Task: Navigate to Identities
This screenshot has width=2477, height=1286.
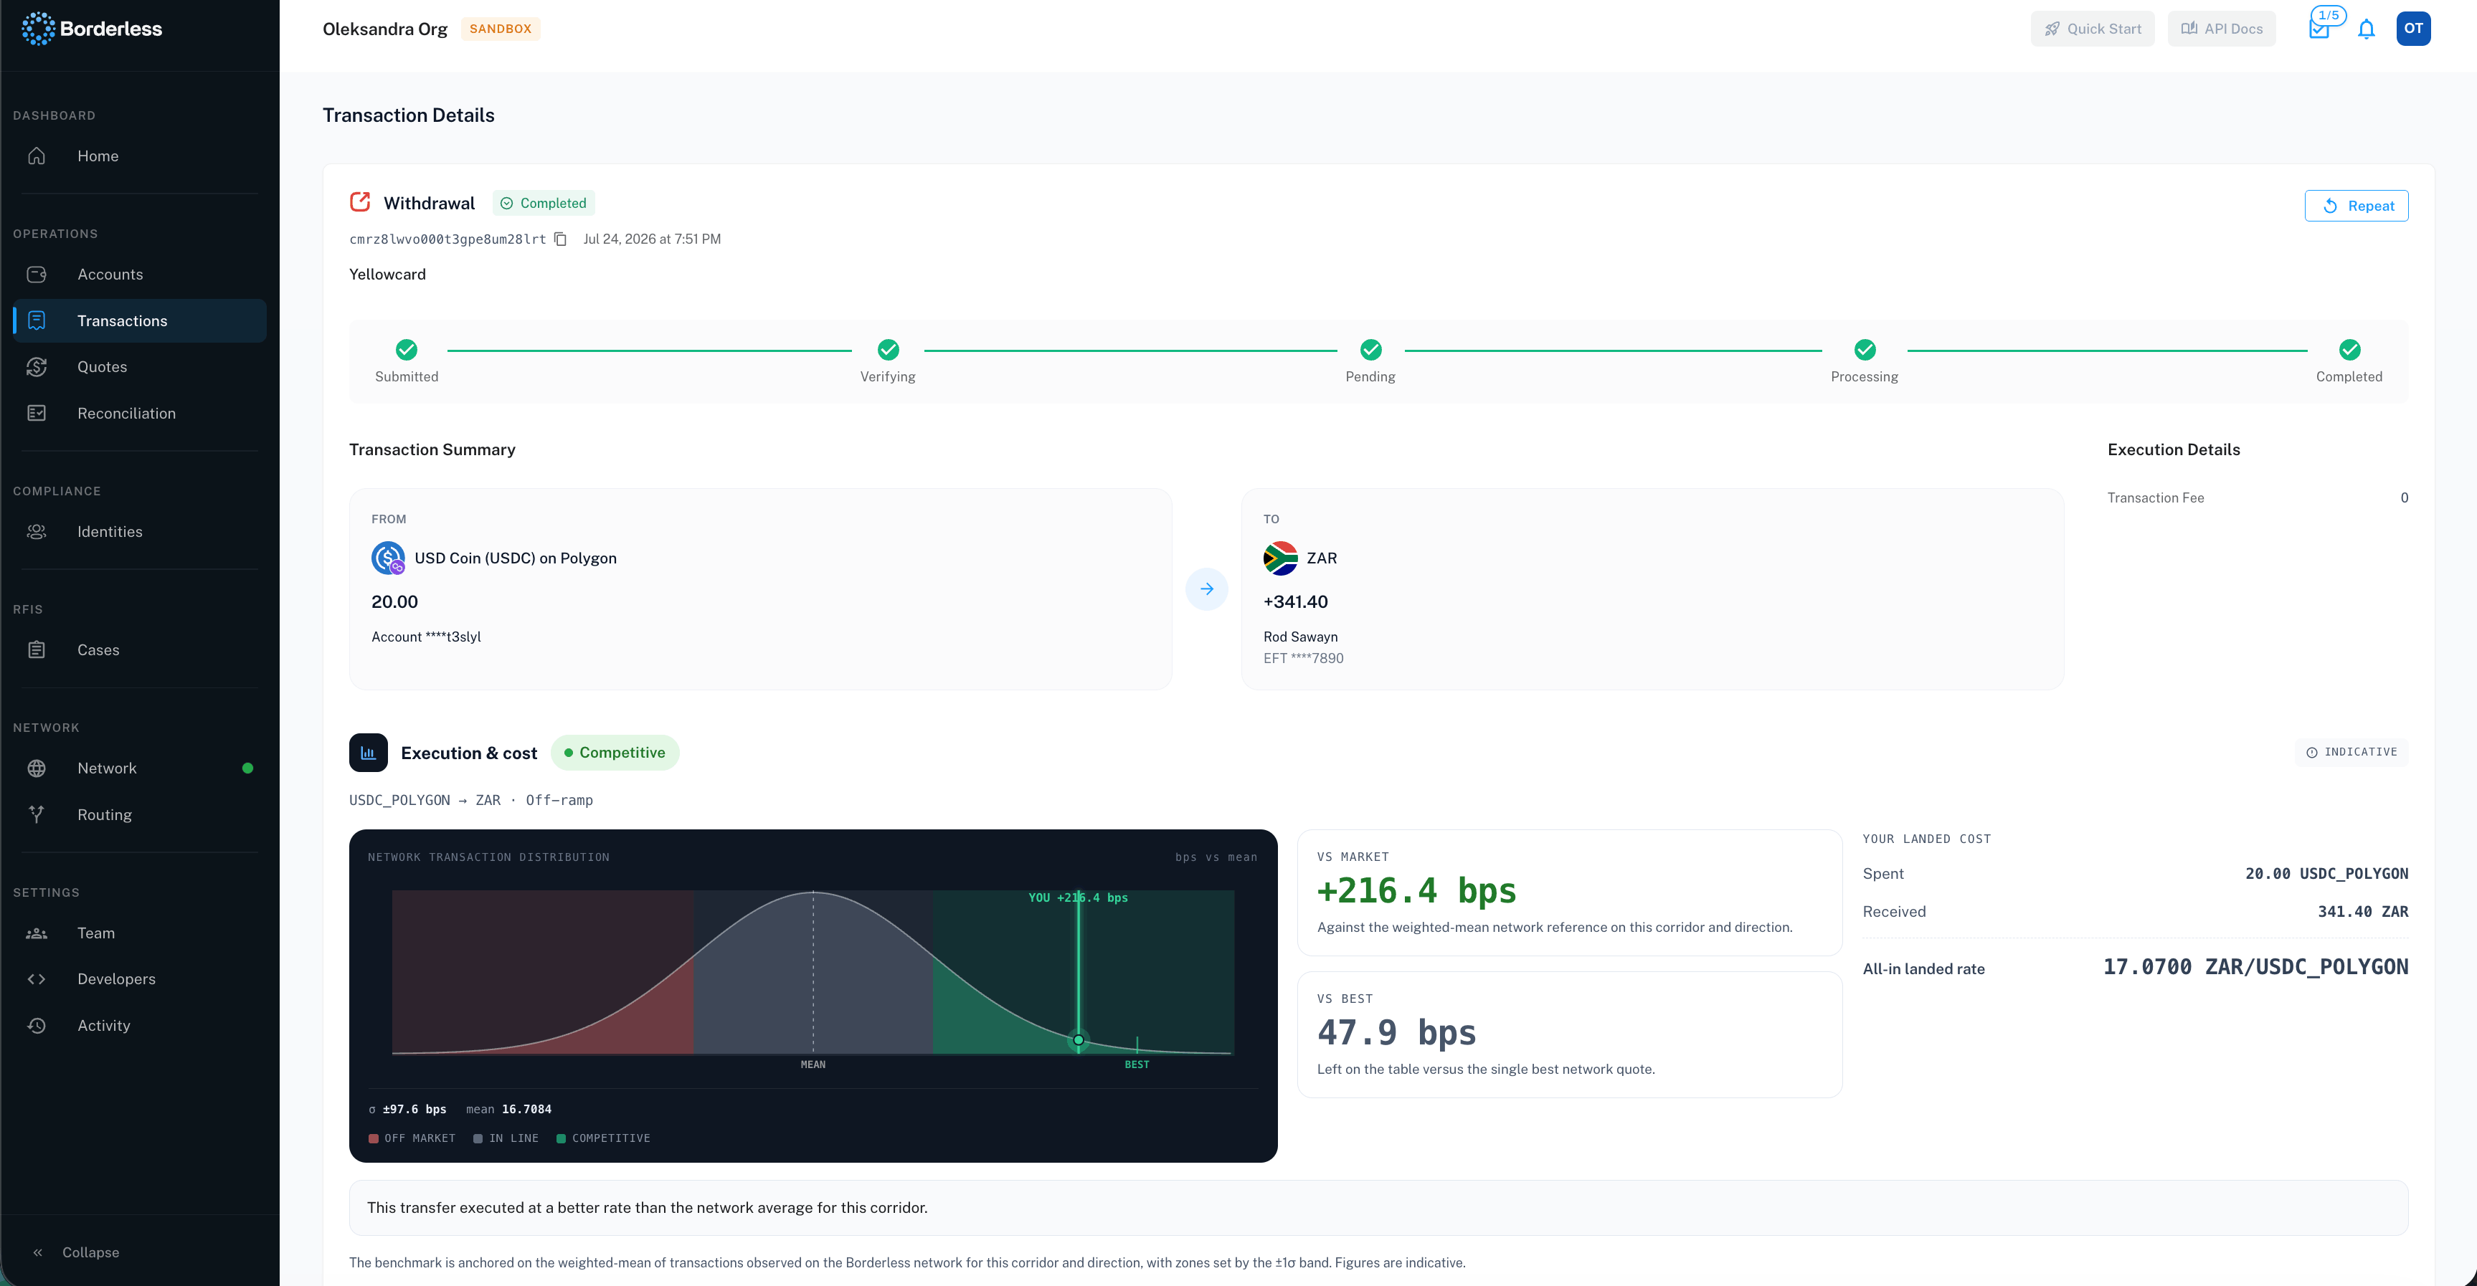Action: click(139, 531)
